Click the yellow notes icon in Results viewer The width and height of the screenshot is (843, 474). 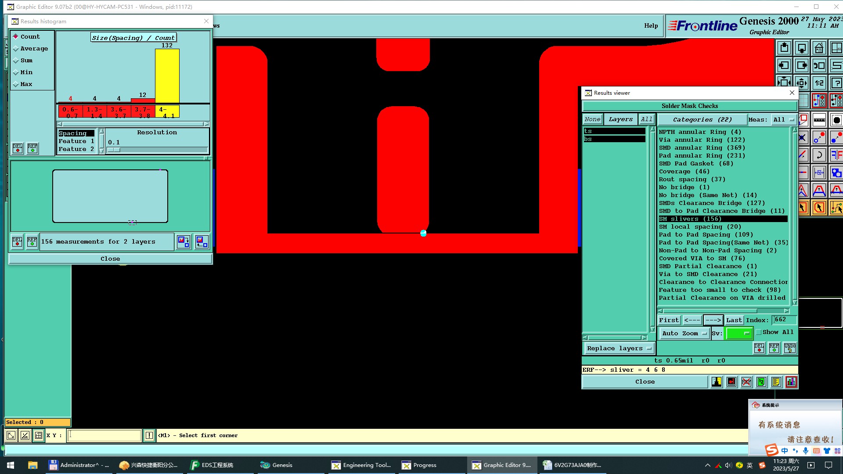(x=776, y=382)
